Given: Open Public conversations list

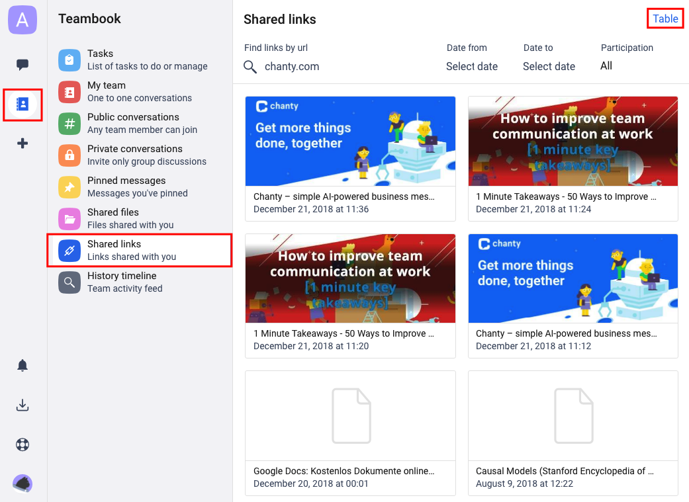Looking at the screenshot, I should (x=140, y=124).
